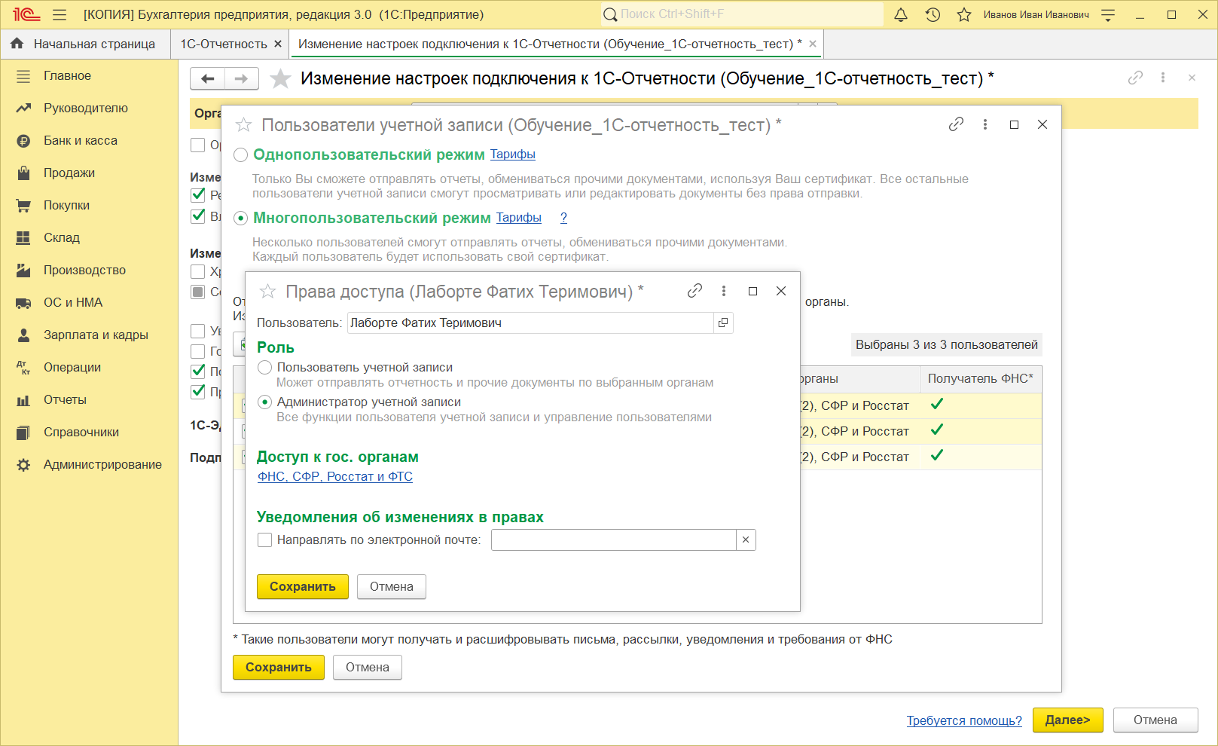Open the user Лаборте Фатих Теримович card
Screen dimensions: 1218x746
tap(723, 323)
